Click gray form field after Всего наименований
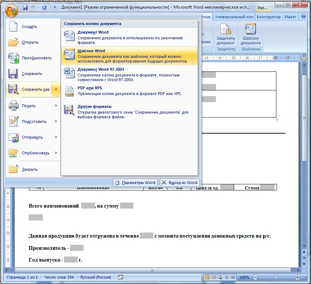 [x=88, y=206]
